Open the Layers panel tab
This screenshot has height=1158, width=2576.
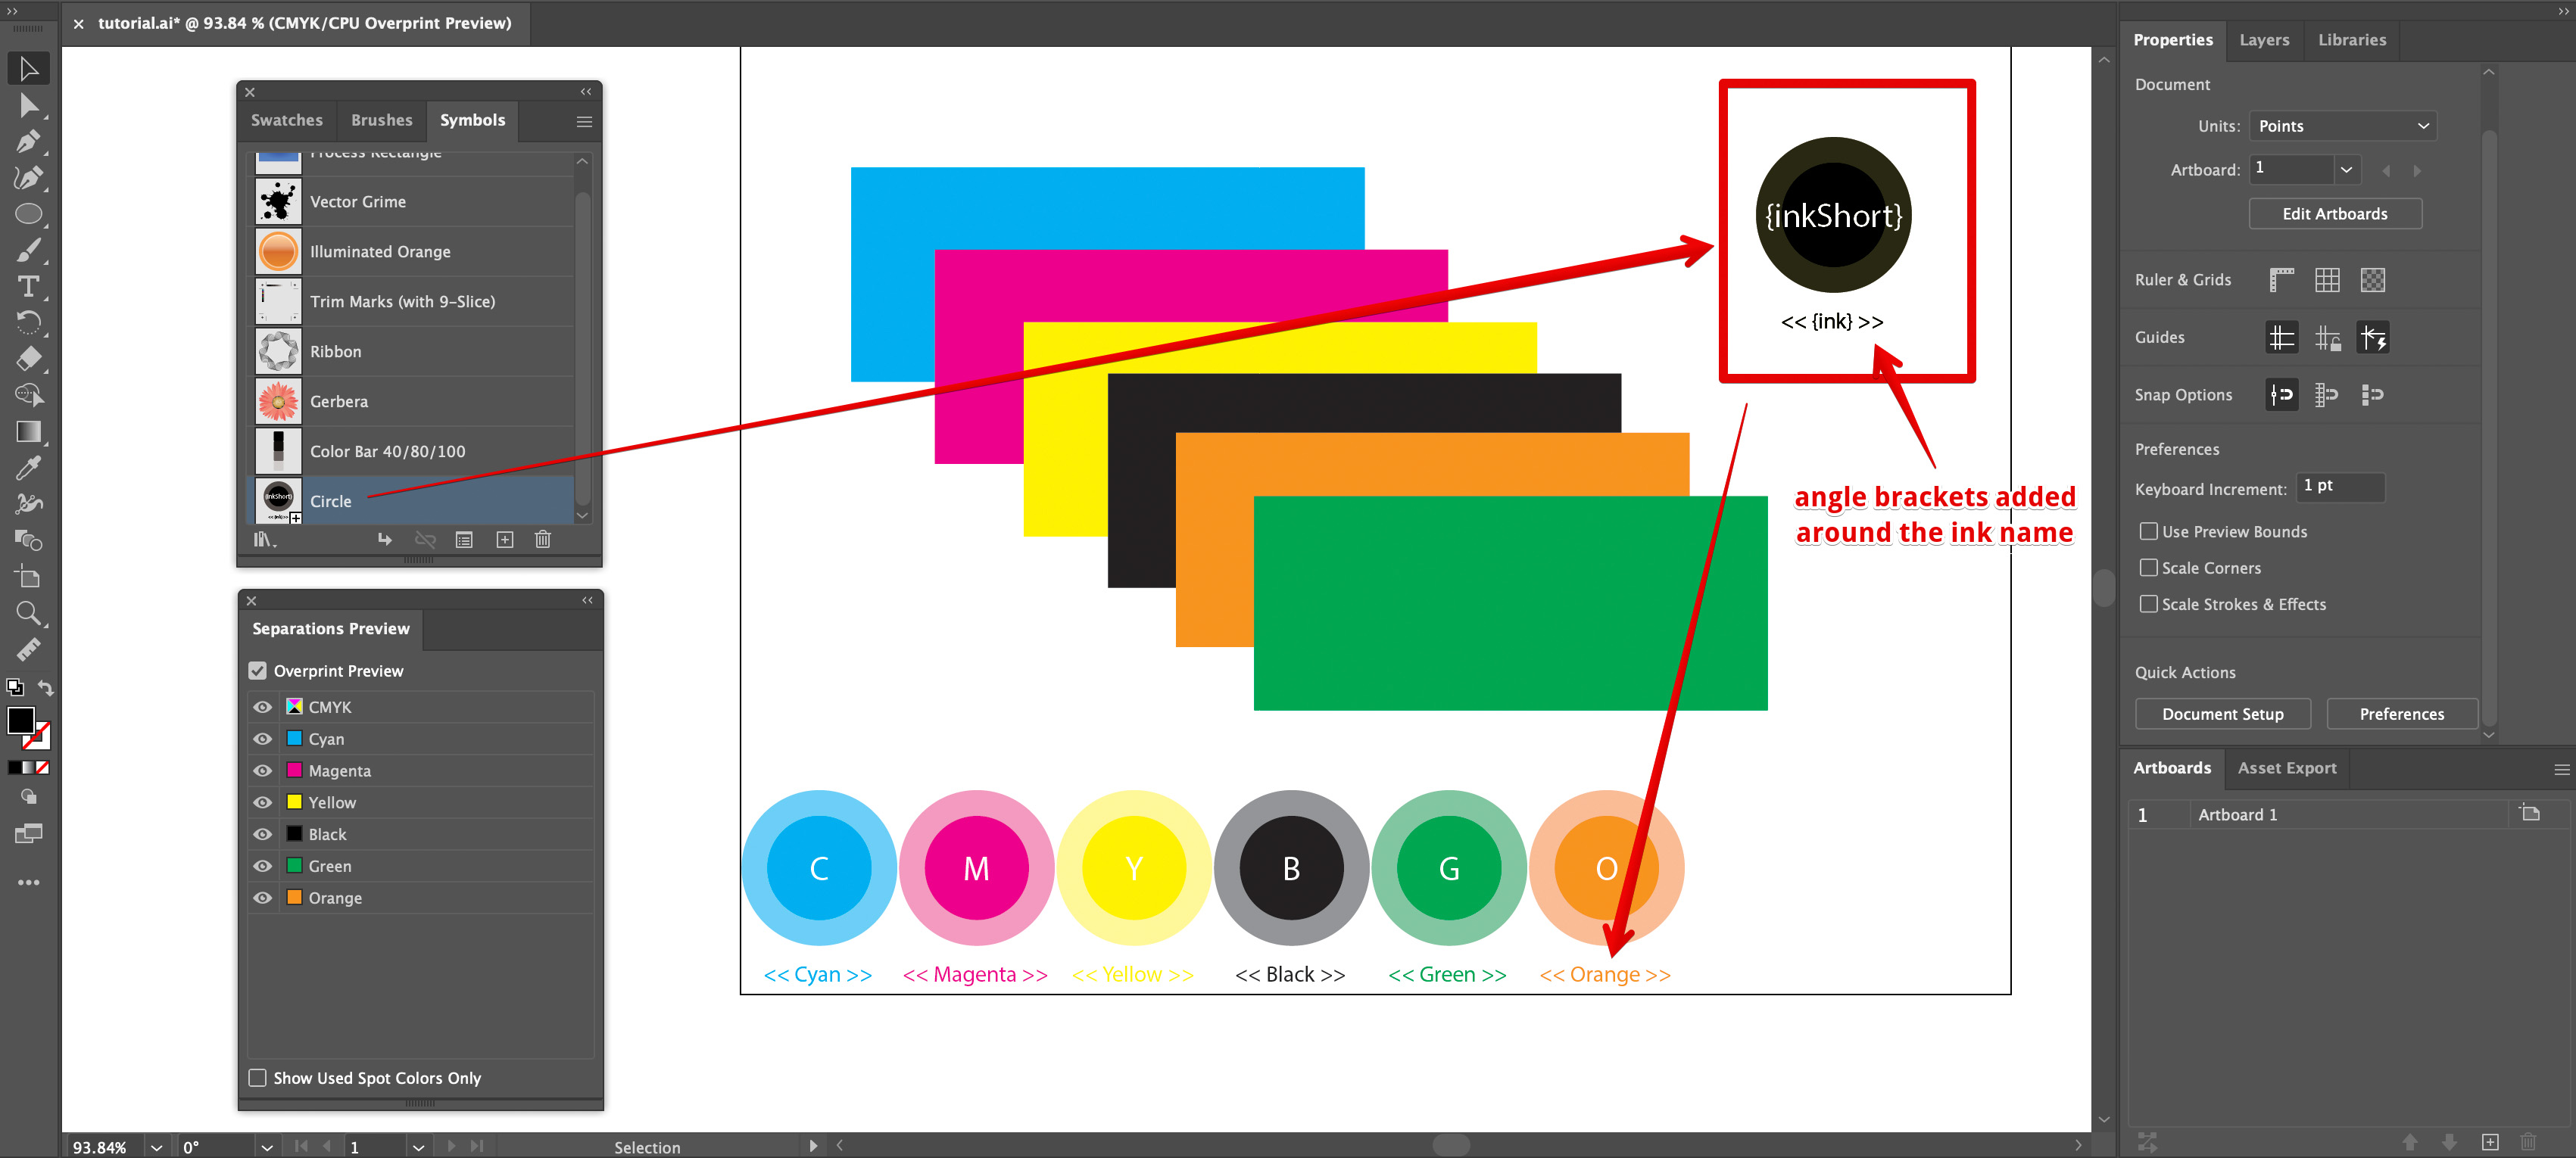point(2265,39)
